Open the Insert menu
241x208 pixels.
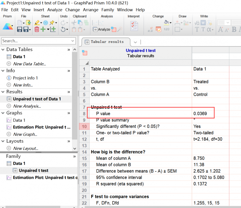coord(39,10)
